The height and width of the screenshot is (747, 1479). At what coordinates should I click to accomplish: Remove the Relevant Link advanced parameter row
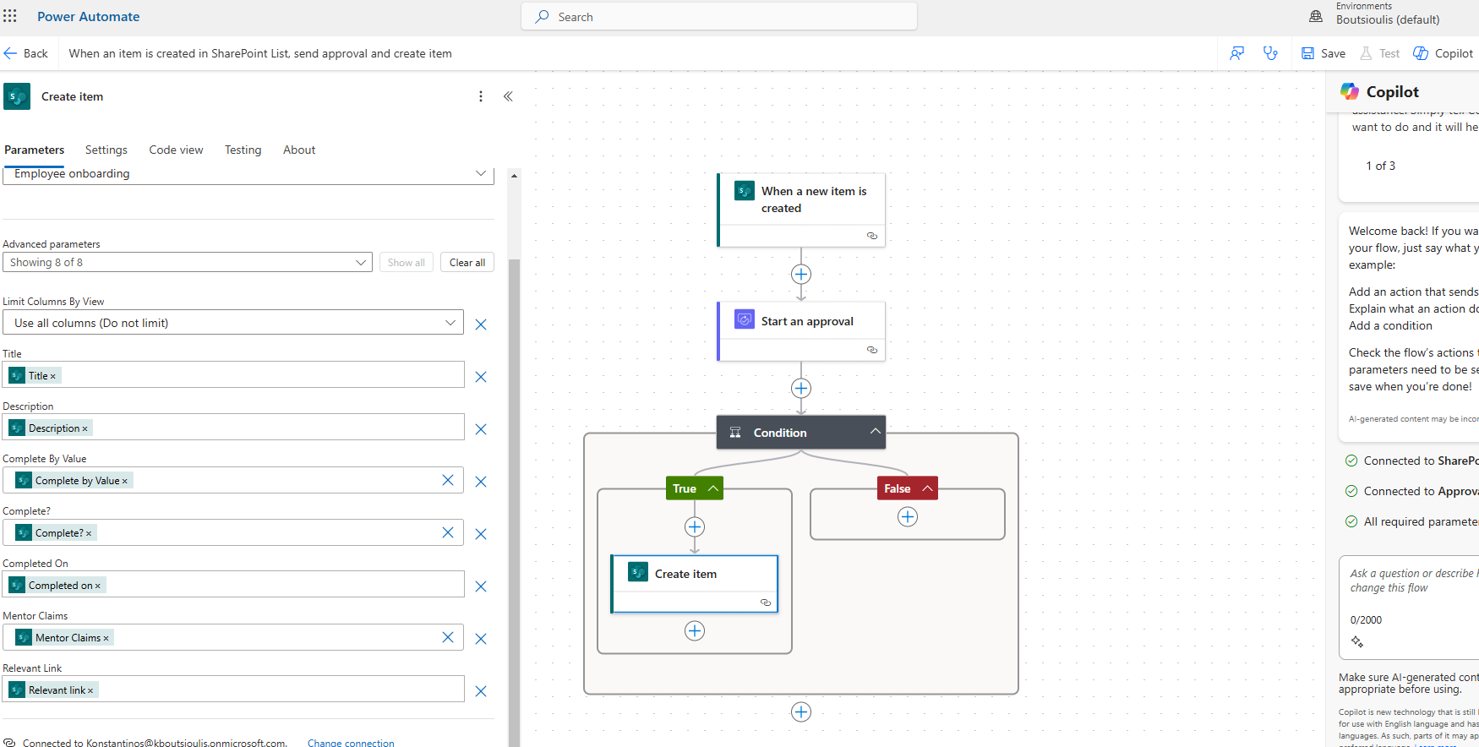pos(481,691)
